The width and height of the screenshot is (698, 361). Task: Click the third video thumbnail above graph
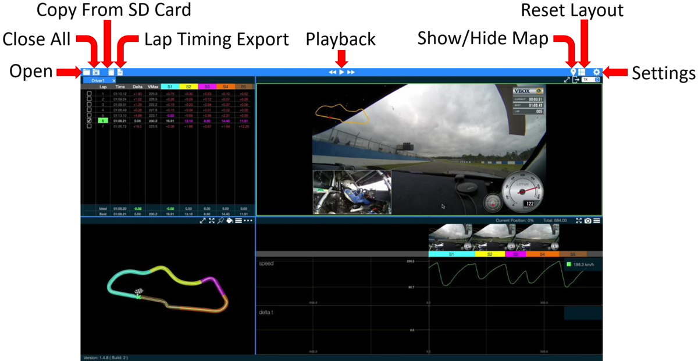point(537,238)
